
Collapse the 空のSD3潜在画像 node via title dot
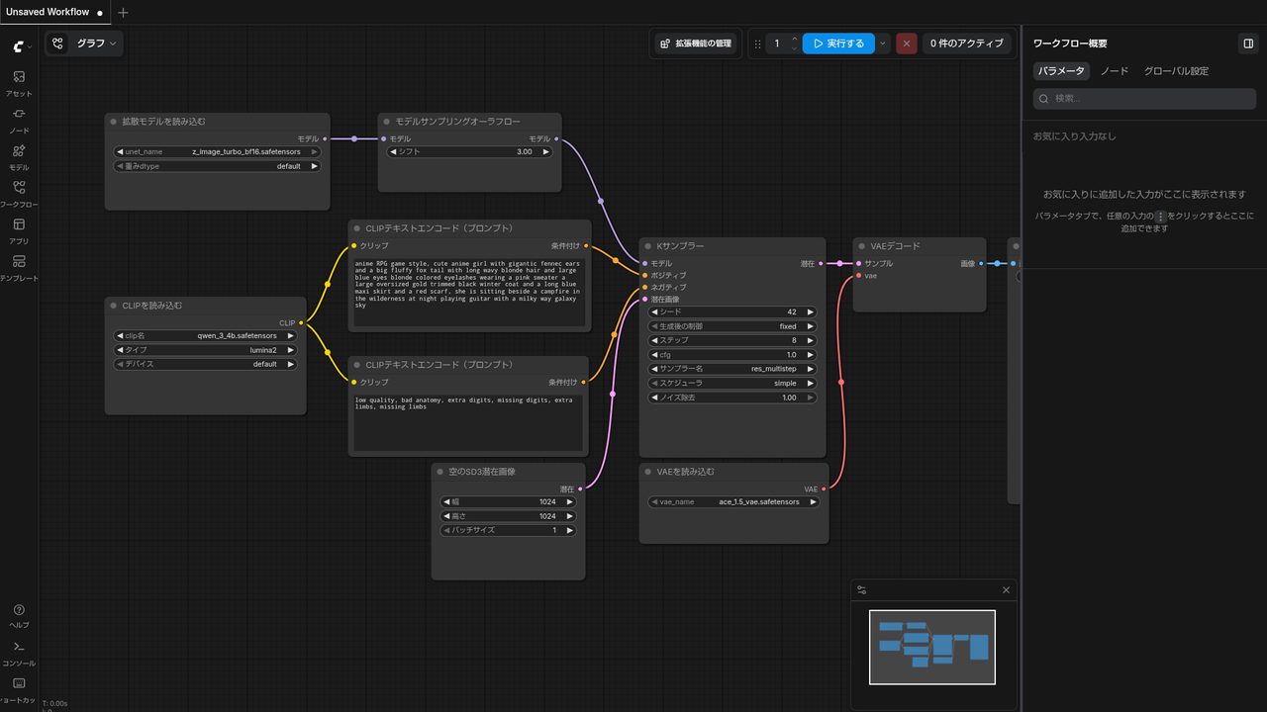440,472
